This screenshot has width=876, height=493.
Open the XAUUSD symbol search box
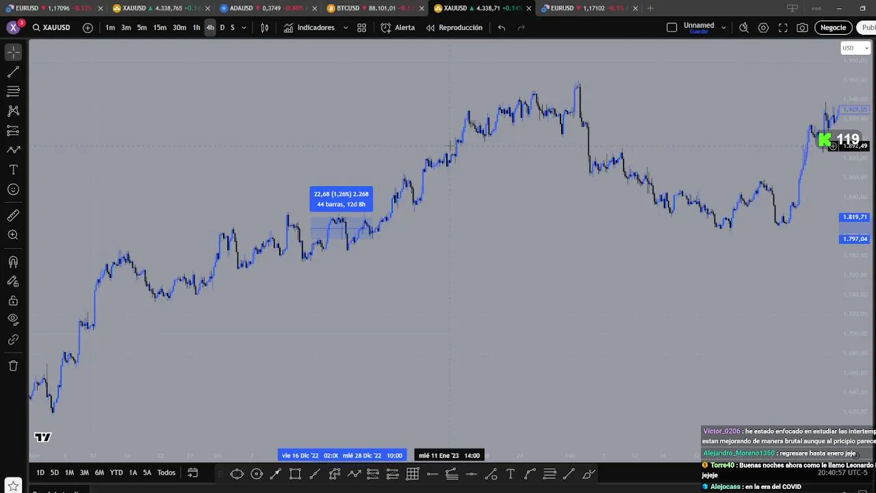click(52, 27)
